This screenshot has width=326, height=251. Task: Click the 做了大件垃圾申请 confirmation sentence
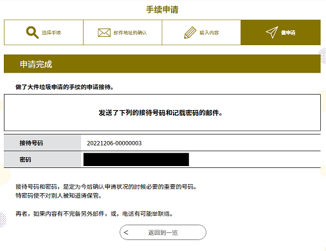pyautogui.click(x=64, y=87)
